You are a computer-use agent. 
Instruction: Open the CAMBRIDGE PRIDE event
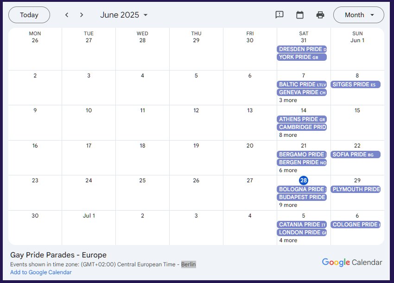coord(302,127)
